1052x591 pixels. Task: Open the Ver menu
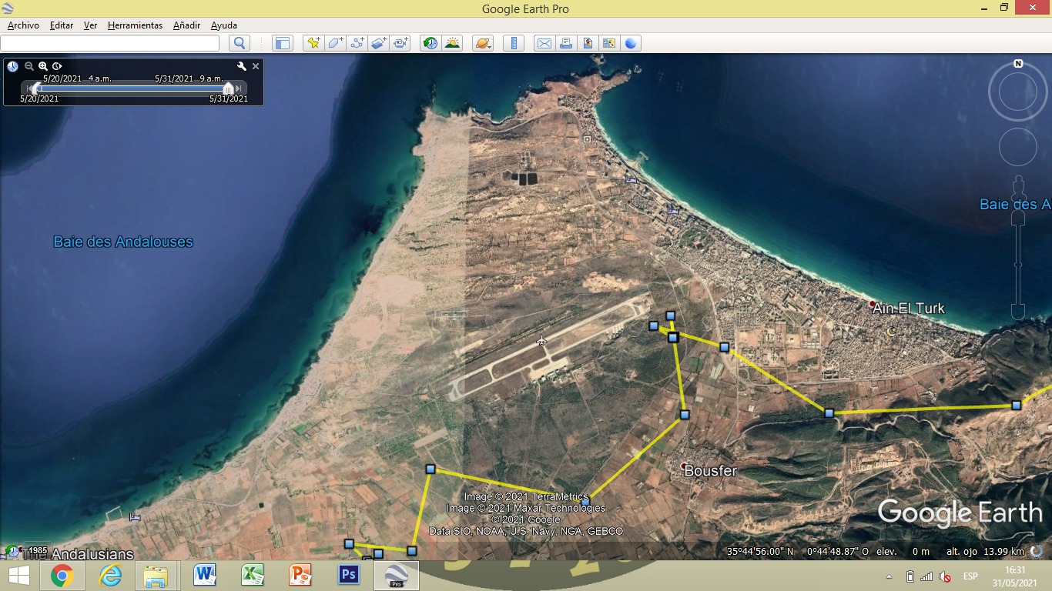click(90, 25)
